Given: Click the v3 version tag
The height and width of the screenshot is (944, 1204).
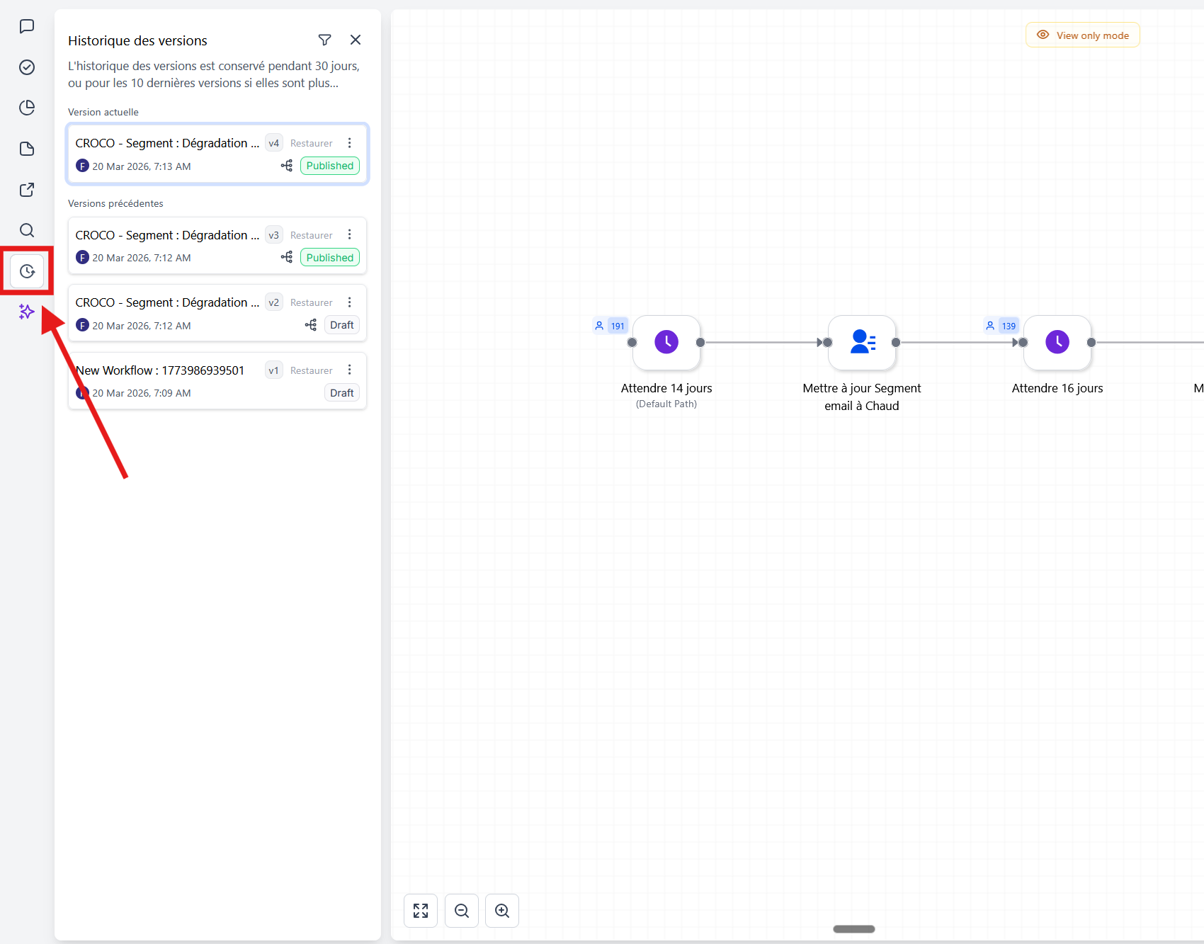Looking at the screenshot, I should coord(274,235).
